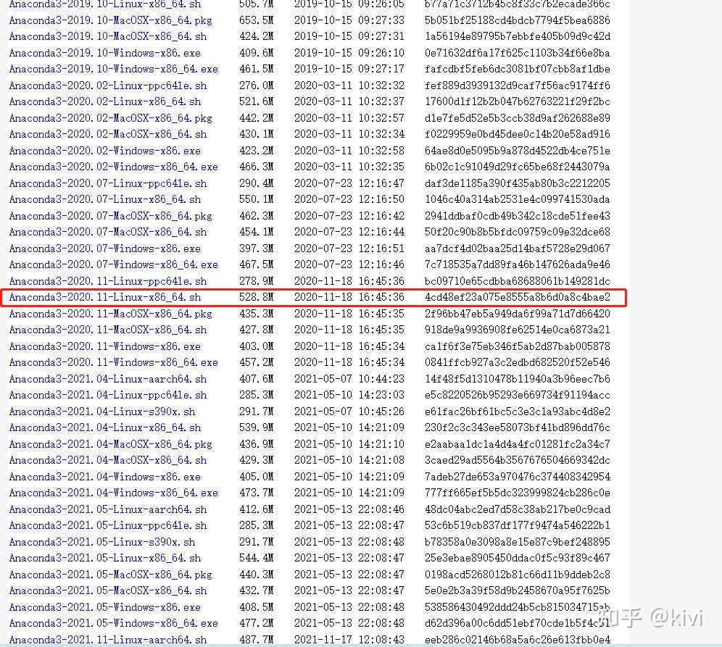This screenshot has width=722, height=647.
Task: Open Anaconda3-2021.04-Linux-aarch64.sh link
Action: pyautogui.click(x=108, y=379)
